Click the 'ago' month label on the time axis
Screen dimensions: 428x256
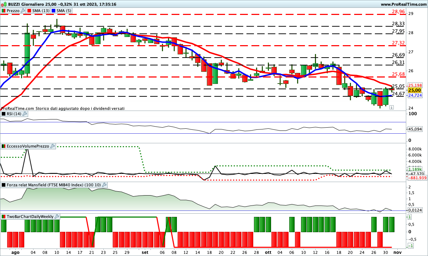point(15,252)
